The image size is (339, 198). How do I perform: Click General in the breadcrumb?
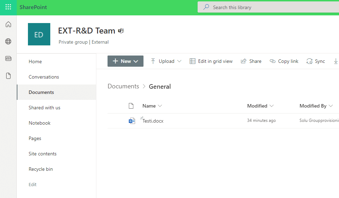pos(160,87)
